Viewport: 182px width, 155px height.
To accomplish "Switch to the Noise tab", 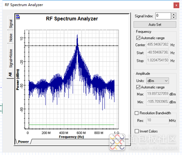I will click(x=11, y=37).
